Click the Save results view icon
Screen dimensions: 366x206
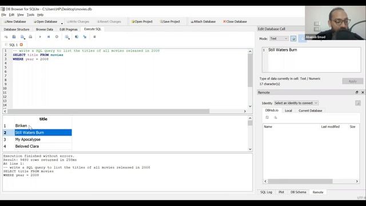(67, 37)
